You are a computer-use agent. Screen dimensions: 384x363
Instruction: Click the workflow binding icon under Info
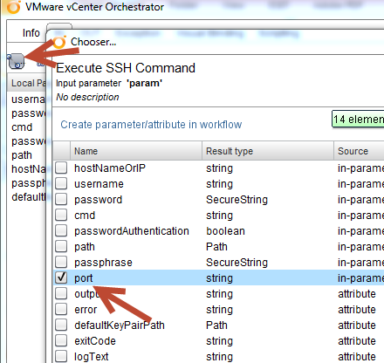[x=16, y=61]
